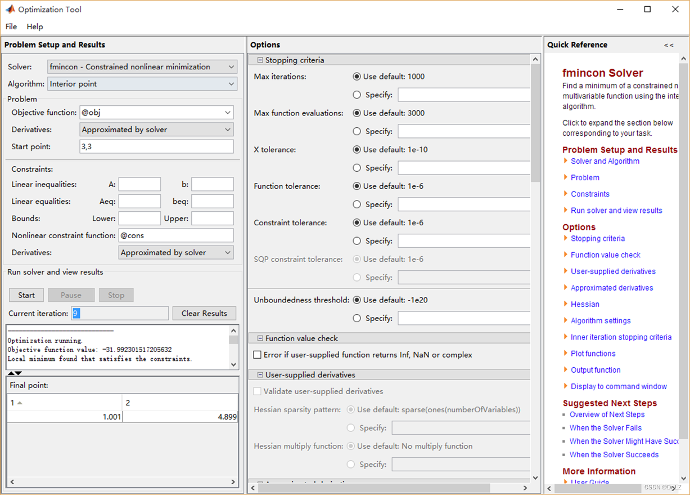Open the Stopping criteria help link
The image size is (690, 495).
(x=598, y=239)
